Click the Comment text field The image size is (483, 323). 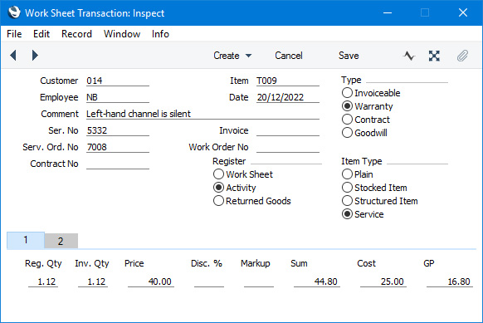point(202,114)
